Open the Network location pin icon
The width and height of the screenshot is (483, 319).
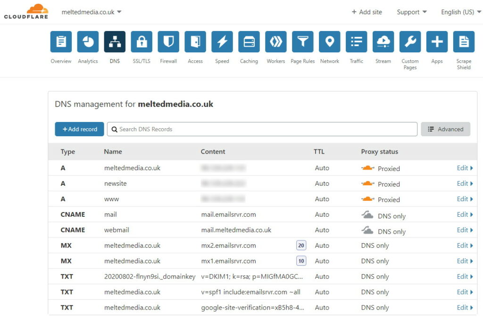330,41
